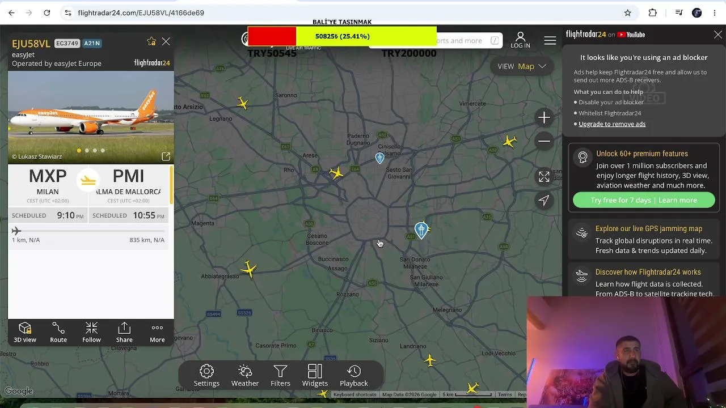Open the Terms link on map
Screen dimensions: 726x408
505,394
